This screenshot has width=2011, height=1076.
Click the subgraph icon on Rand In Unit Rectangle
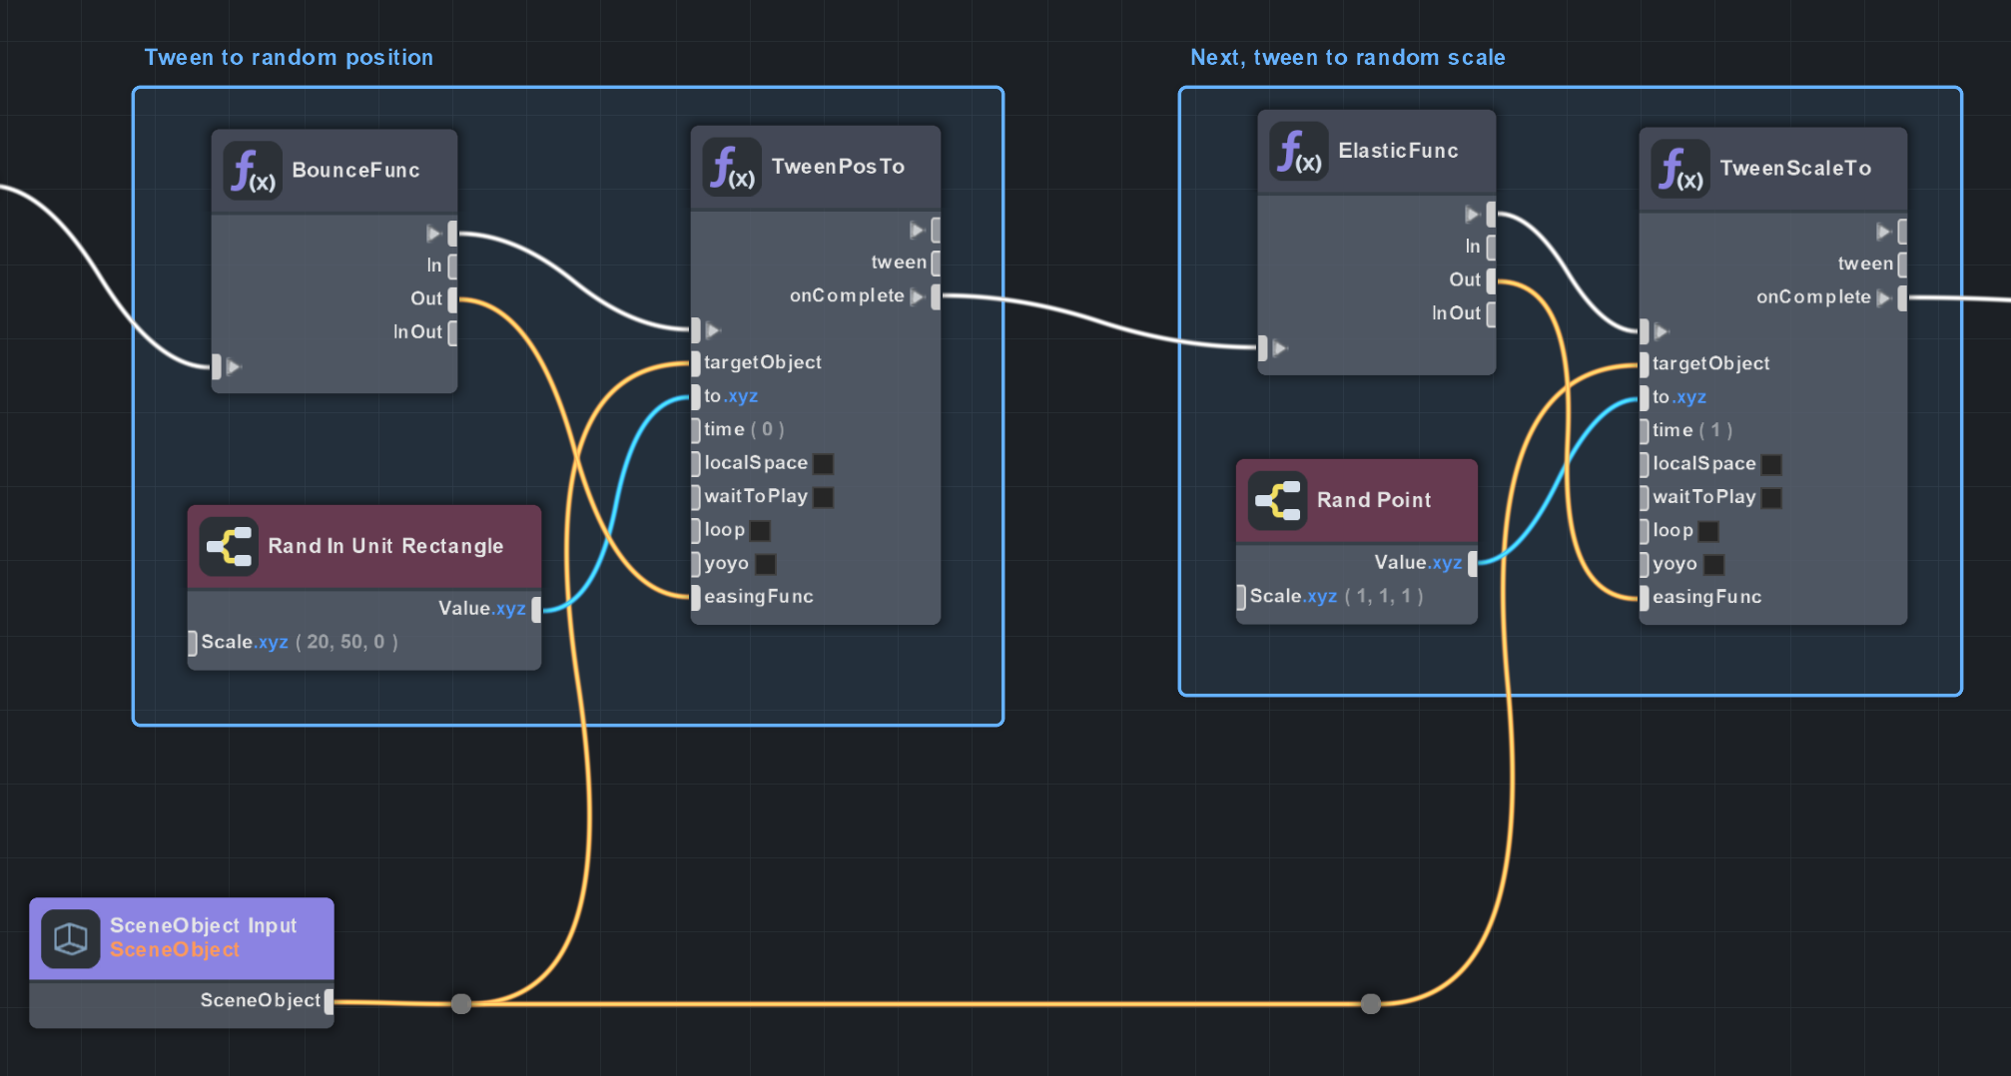click(229, 546)
